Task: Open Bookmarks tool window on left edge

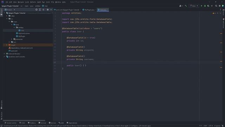Action: [x=1, y=104]
